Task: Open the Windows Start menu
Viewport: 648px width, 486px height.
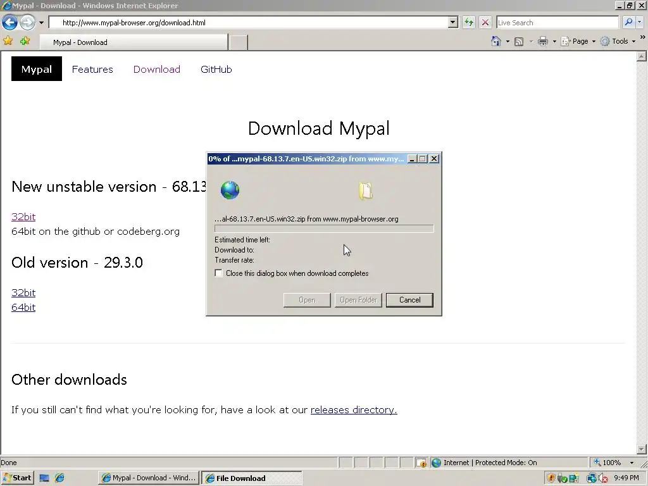Action: click(x=17, y=478)
